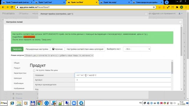Close the '1 yml 2 test' browser tab
This screenshot has width=189, height=106.
click(x=64, y=2)
